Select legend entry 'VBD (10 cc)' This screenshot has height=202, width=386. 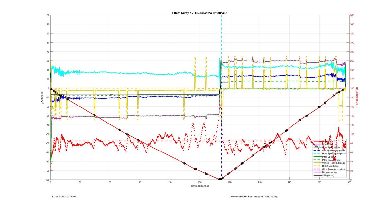click(x=328, y=175)
